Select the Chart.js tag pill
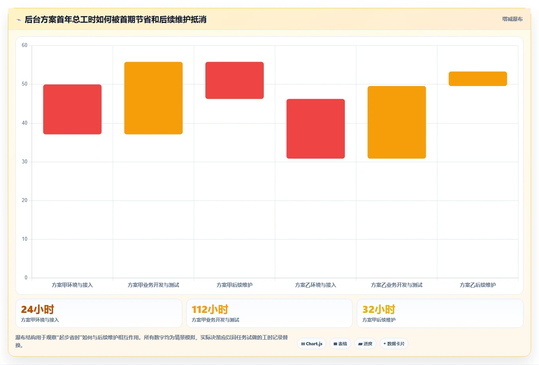The width and height of the screenshot is (539, 365). click(x=312, y=344)
